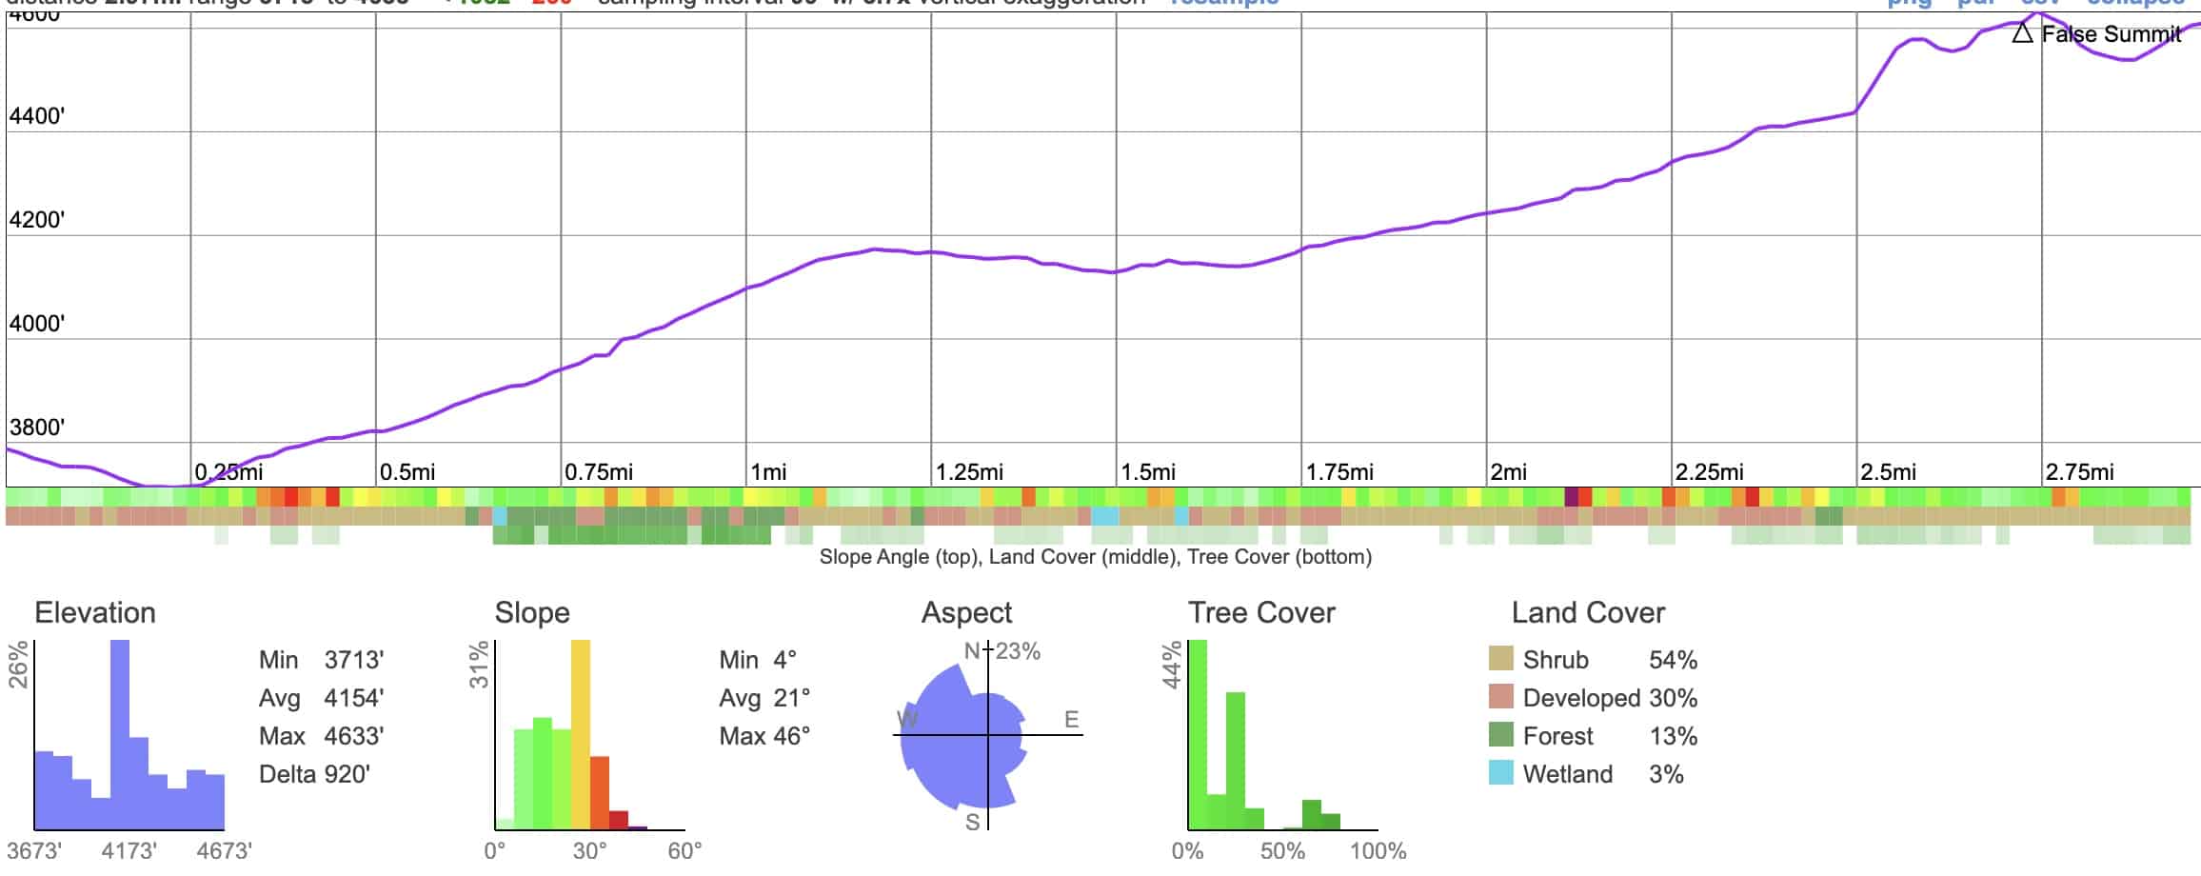2201x876 pixels.
Task: Click the False Summit triangle marker
Action: point(2023,34)
